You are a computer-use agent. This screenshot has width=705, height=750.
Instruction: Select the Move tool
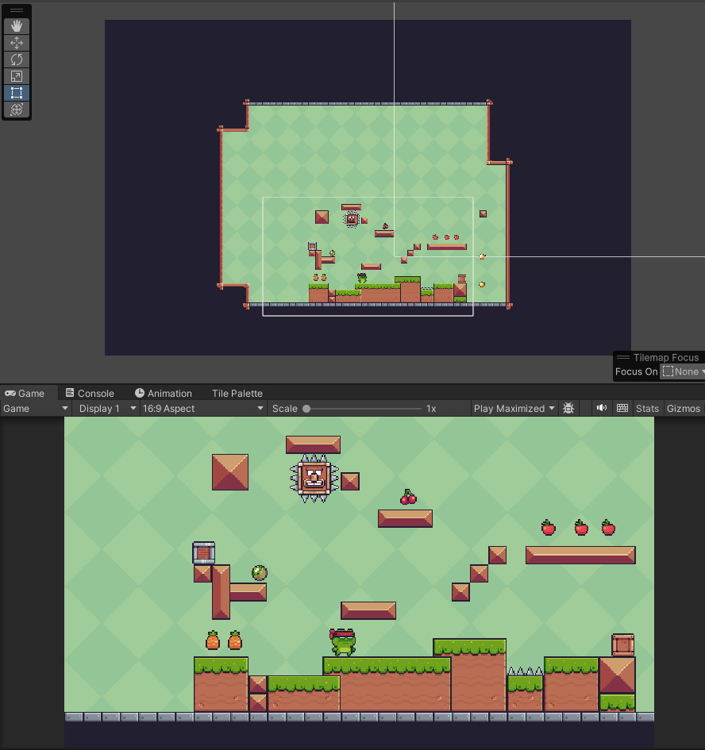click(17, 43)
